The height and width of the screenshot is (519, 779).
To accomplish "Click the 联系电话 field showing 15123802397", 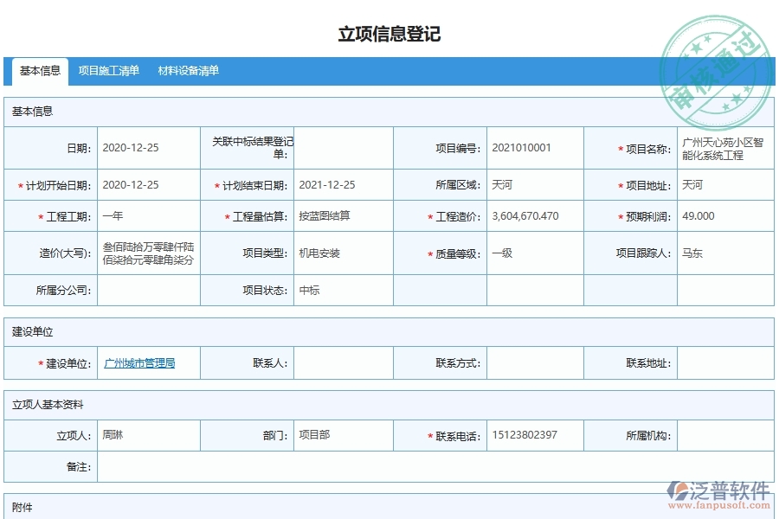I will tap(526, 435).
